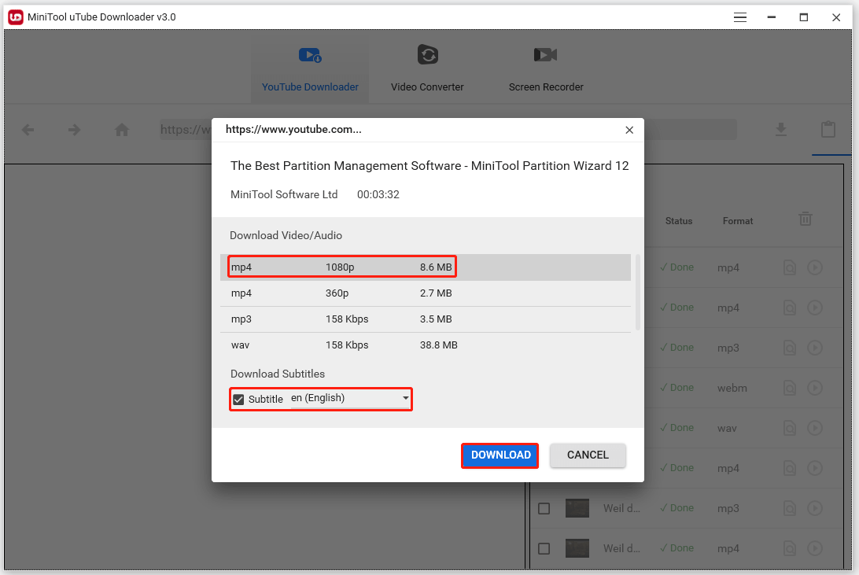Click the download arrow icon beside the address bar
859x575 pixels.
pos(781,130)
